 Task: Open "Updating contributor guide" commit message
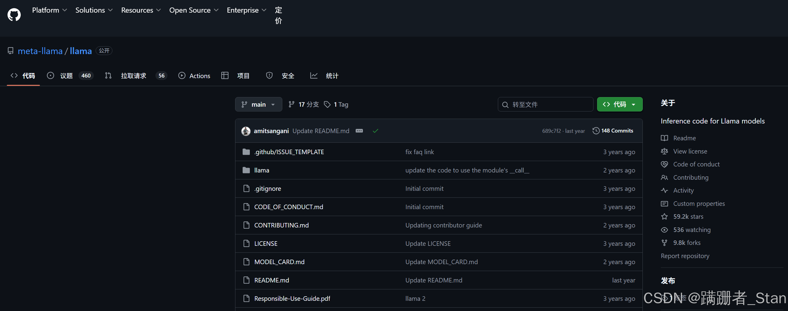443,225
